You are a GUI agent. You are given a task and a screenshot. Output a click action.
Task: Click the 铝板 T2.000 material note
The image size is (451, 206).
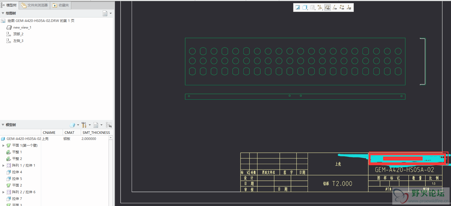(x=338, y=184)
